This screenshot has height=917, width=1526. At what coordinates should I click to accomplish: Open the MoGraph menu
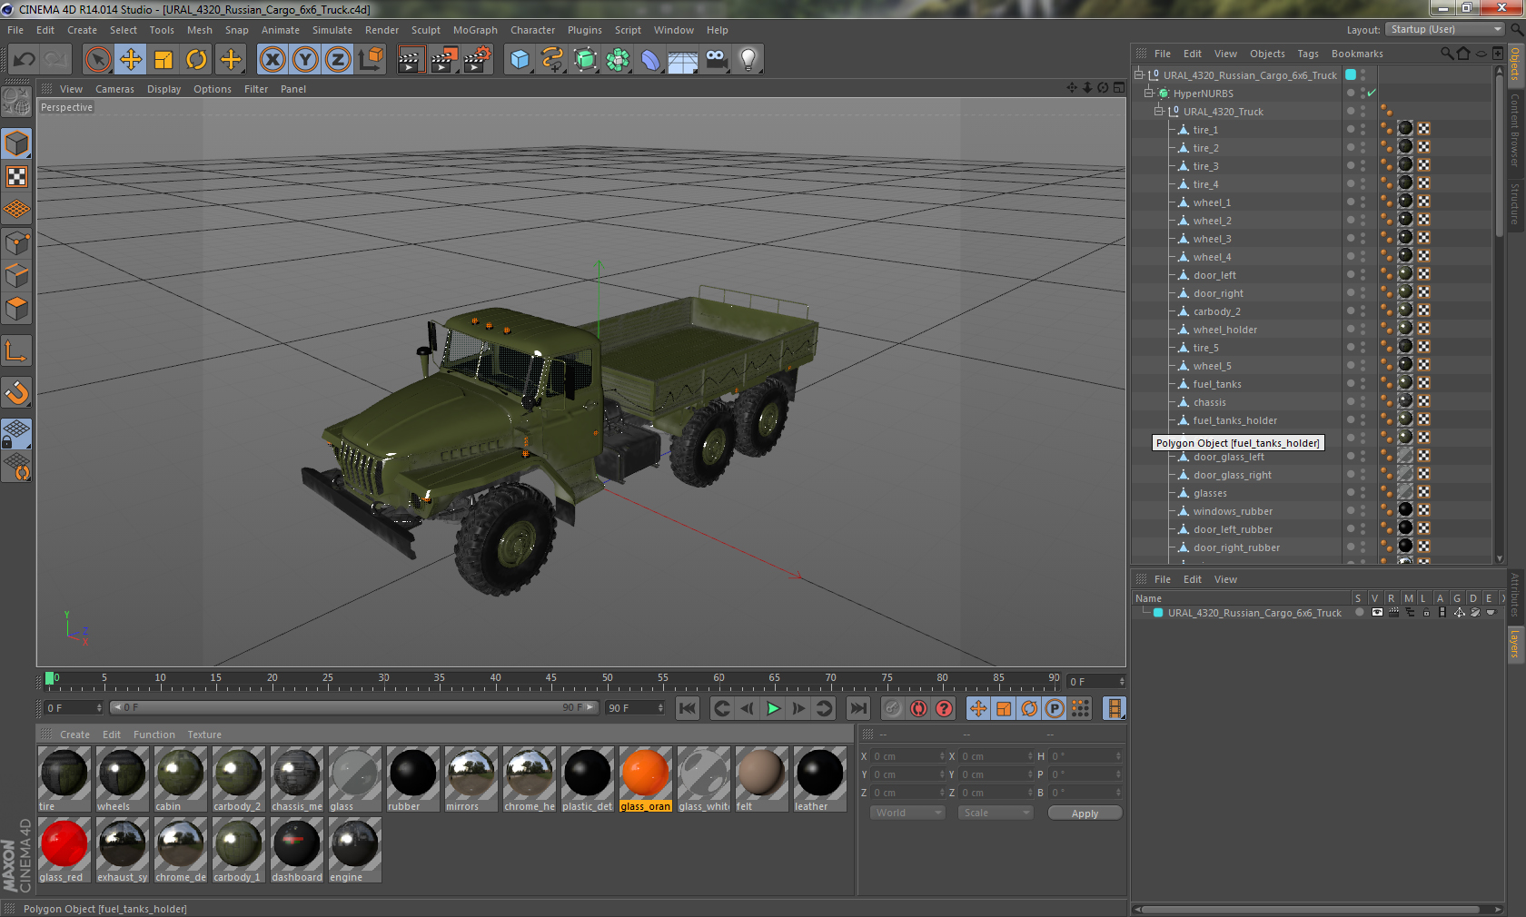coord(475,30)
